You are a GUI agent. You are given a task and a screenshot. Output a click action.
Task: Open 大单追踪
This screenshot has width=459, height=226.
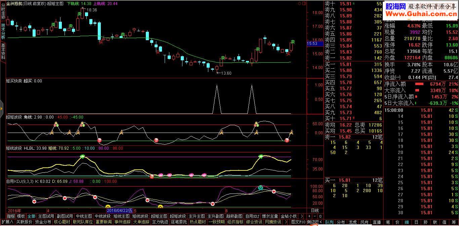click(x=141, y=222)
